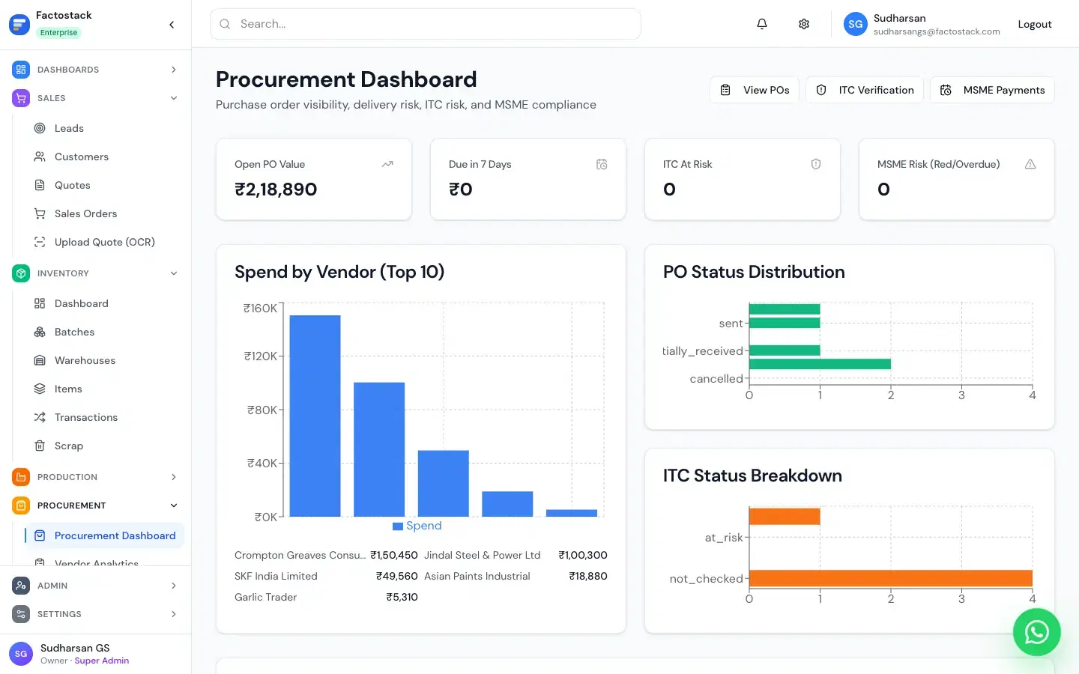Click the Due in 7 Days calendar icon
The image size is (1079, 674).
point(602,164)
